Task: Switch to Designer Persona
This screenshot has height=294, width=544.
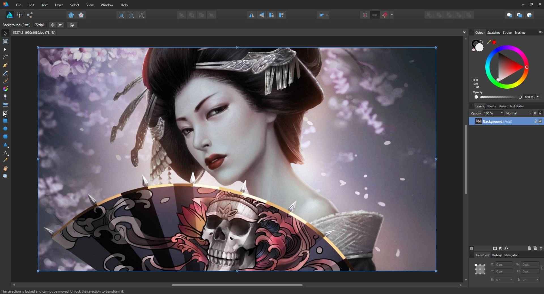Action: pos(10,15)
